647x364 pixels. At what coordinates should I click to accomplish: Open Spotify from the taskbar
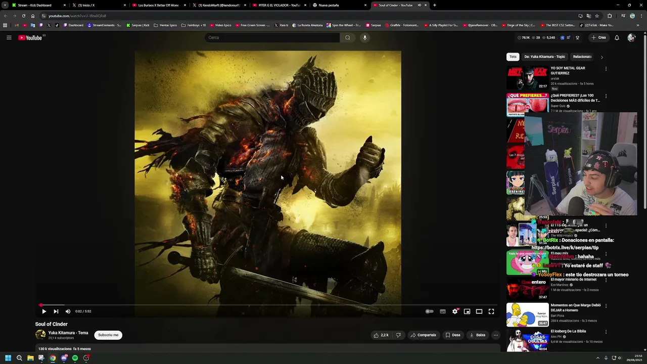[75, 358]
